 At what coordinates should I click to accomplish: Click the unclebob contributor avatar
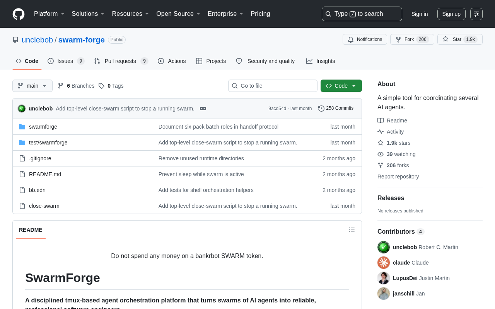[x=384, y=247]
